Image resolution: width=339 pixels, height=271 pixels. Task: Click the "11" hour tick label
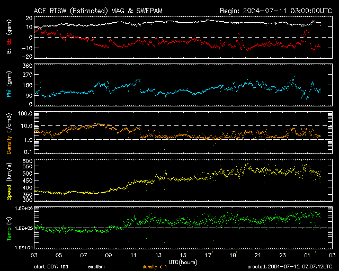click(x=133, y=256)
